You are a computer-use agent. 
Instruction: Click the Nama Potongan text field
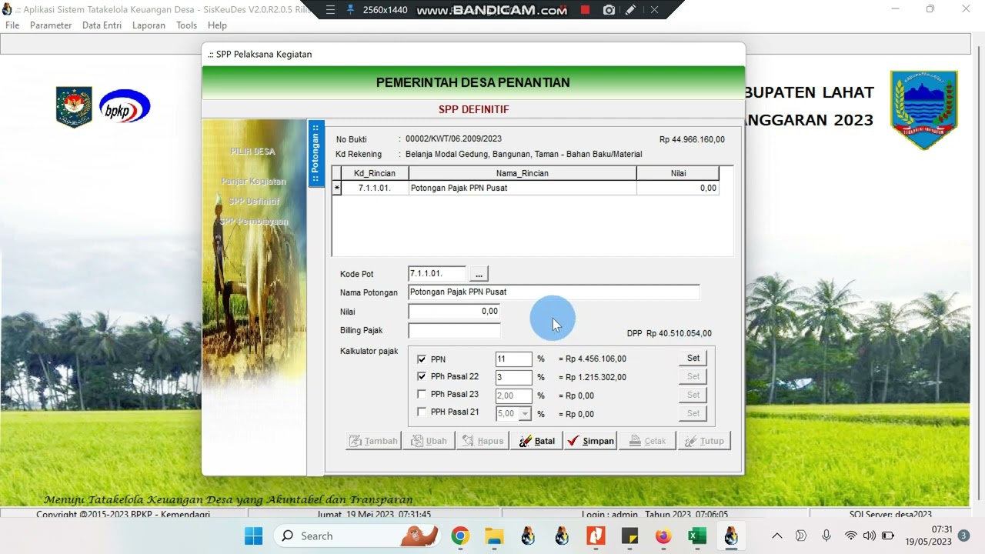tap(554, 292)
